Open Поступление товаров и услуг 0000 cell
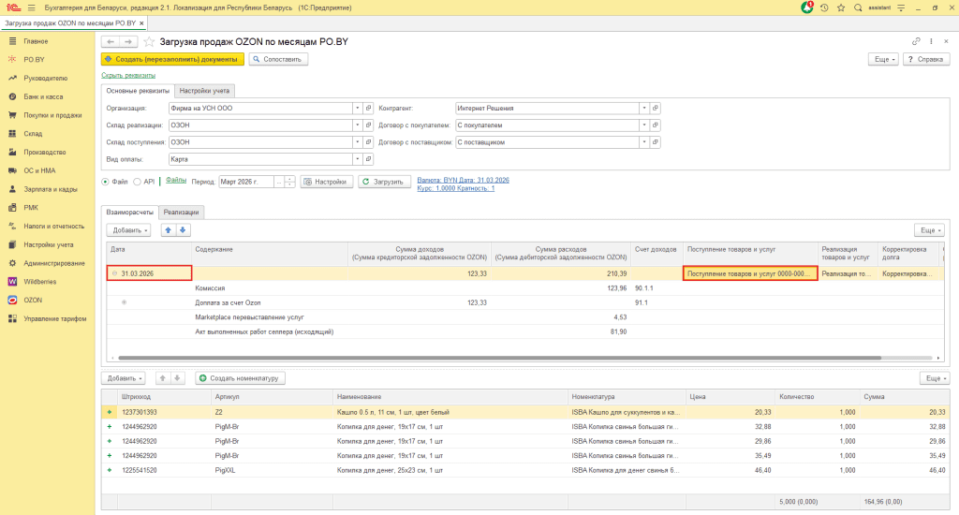The width and height of the screenshot is (959, 515). coord(750,273)
